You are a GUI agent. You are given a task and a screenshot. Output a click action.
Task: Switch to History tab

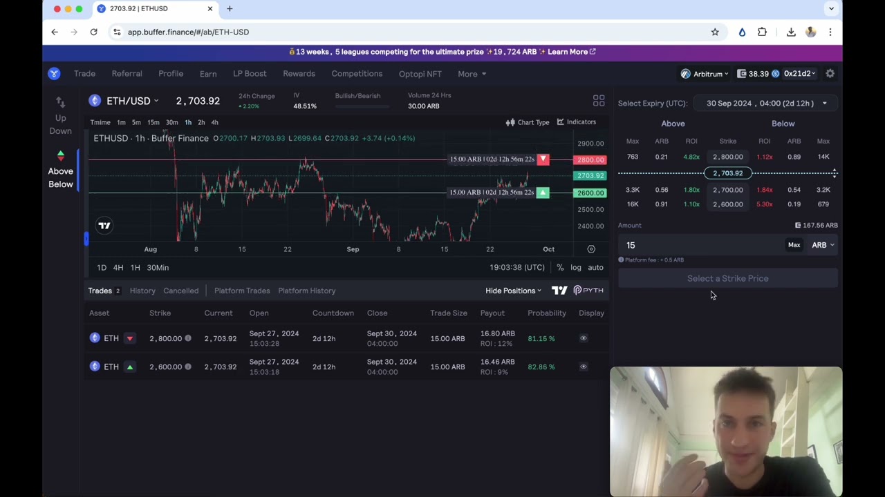[x=142, y=291]
